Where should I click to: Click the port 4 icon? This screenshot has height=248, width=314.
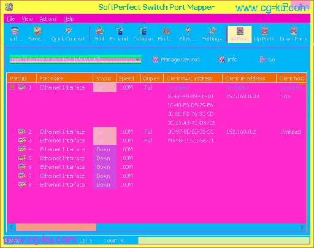pyautogui.click(x=22, y=149)
